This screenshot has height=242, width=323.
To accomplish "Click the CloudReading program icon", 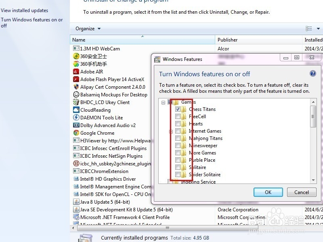I will pyautogui.click(x=76, y=110).
